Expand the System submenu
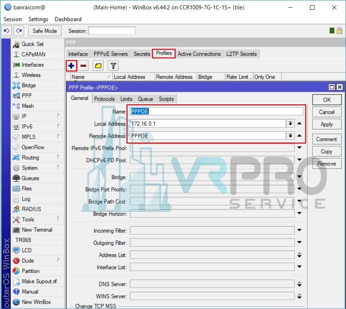The height and width of the screenshot is (309, 346). point(59,167)
